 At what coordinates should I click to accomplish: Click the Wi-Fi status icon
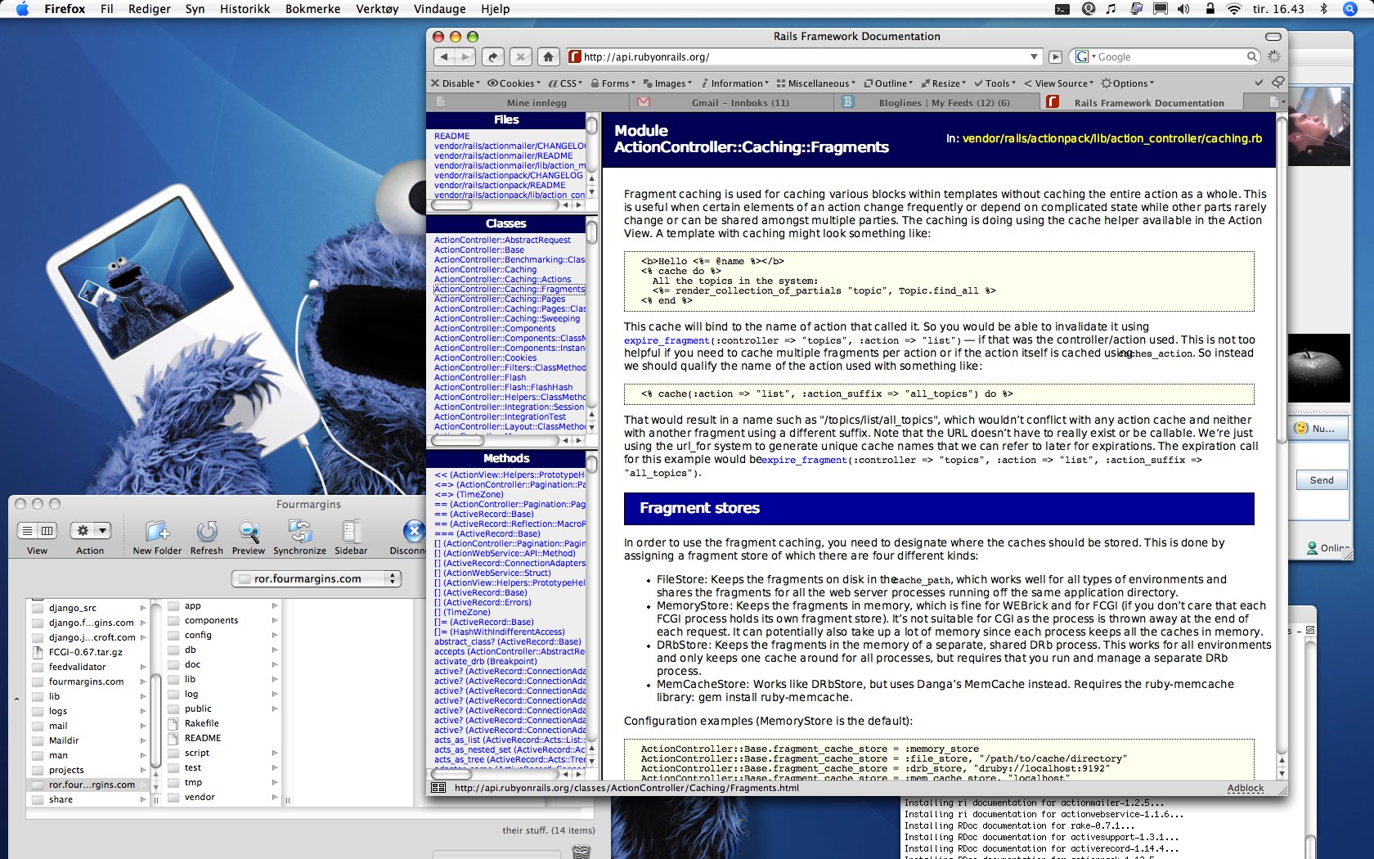pos(1234,9)
